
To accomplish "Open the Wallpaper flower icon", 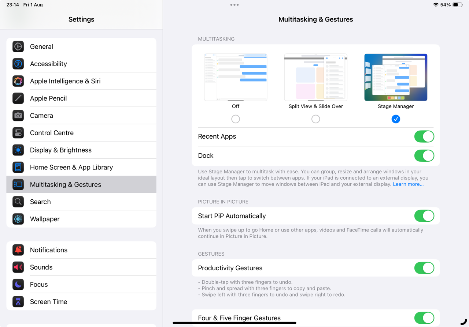I will coord(18,219).
